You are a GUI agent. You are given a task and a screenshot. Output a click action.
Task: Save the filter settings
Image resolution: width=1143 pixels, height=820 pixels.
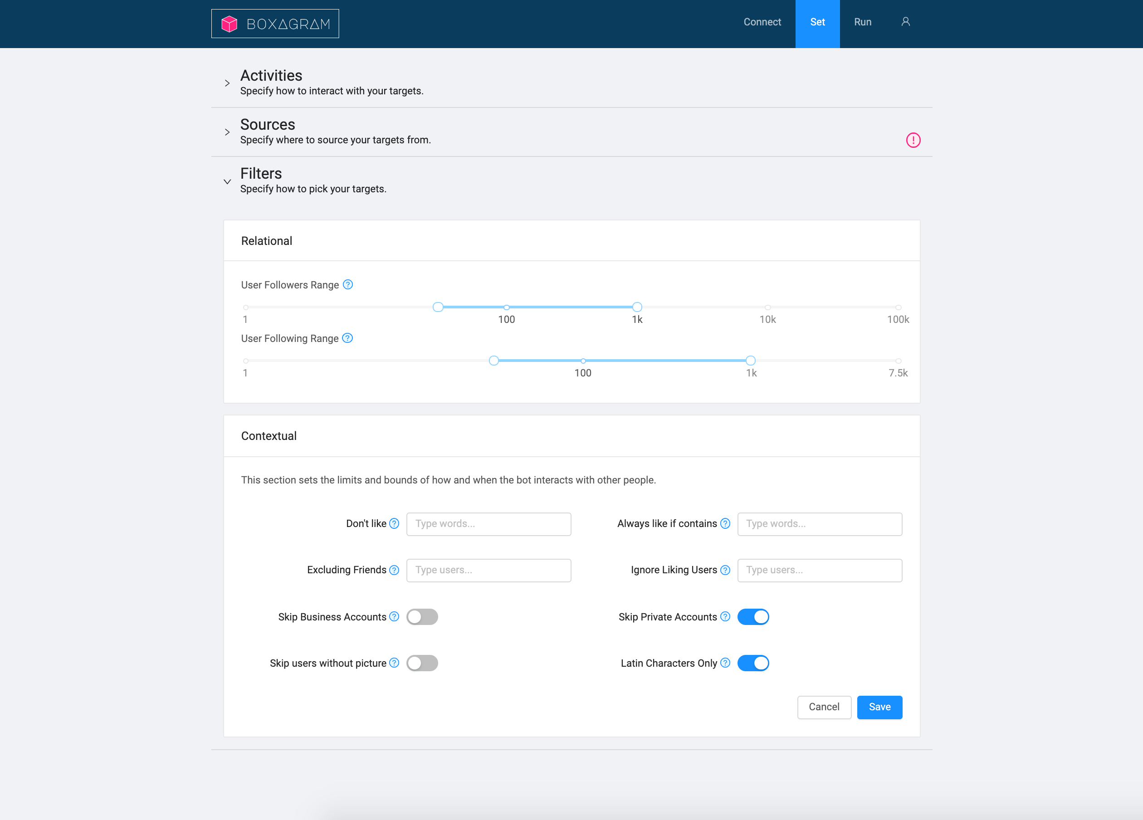click(879, 707)
